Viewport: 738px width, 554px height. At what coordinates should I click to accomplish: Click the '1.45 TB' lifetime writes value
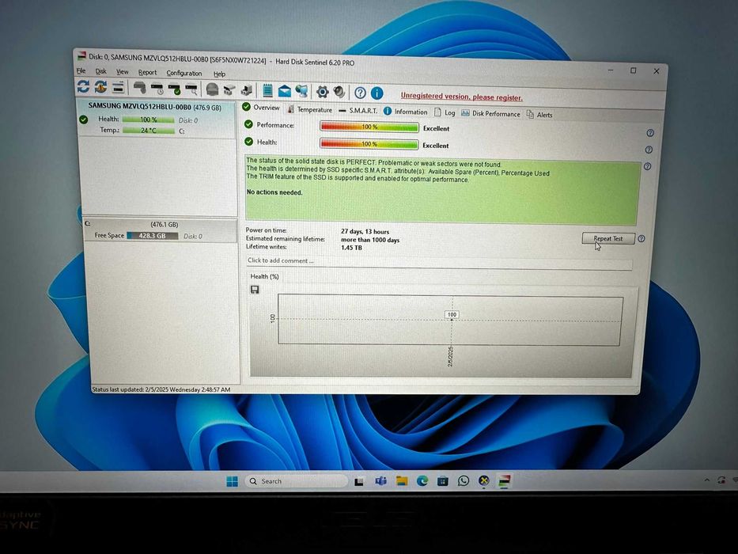click(x=351, y=247)
